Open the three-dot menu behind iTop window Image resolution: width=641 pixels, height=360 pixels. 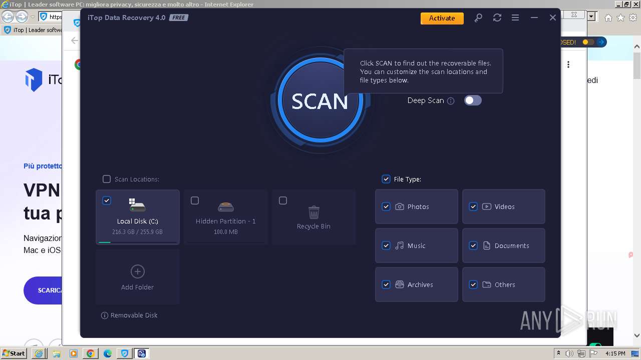pyautogui.click(x=568, y=64)
